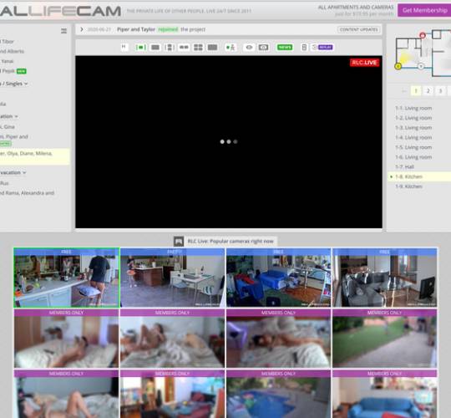Select camera 1-6 Living room
This screenshot has width=451, height=418.
click(x=413, y=157)
